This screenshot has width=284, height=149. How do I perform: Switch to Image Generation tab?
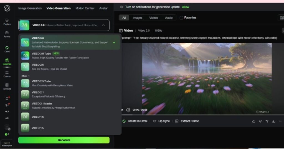tap(30, 8)
